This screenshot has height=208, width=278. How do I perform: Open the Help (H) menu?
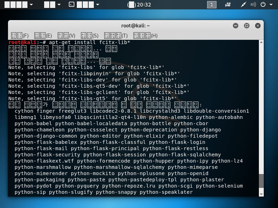pyautogui.click(x=145, y=36)
